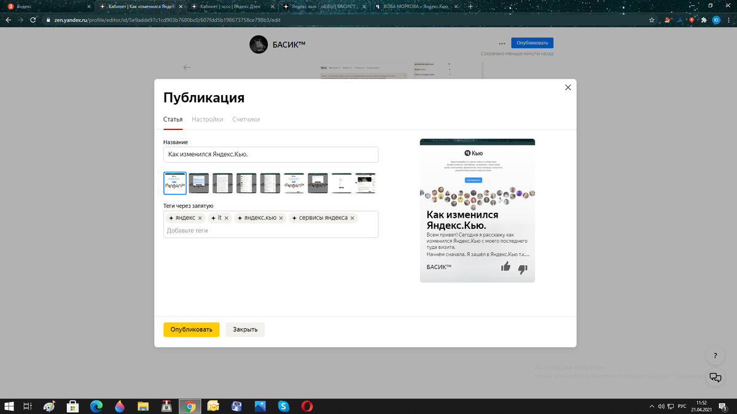Switch to the ВОВА МОРКОВА browser tab
Screen dimensions: 737x414
coord(415,6)
